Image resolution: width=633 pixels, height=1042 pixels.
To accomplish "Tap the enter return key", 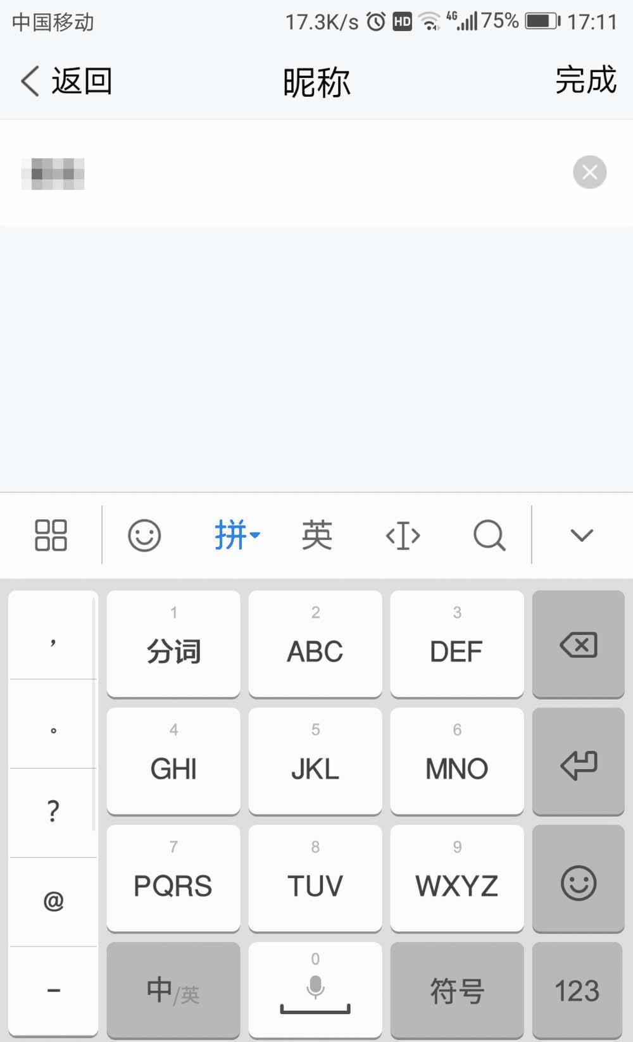I will tap(579, 762).
